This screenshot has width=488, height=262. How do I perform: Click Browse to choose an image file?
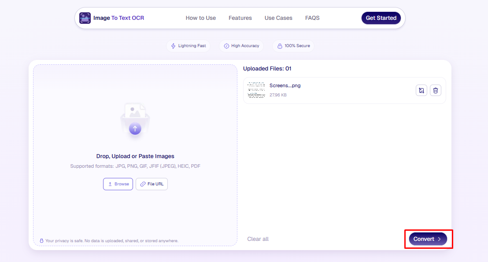(x=118, y=184)
